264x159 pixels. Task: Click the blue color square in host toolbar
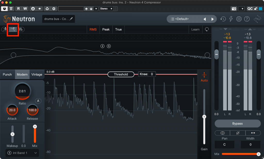[260, 8]
